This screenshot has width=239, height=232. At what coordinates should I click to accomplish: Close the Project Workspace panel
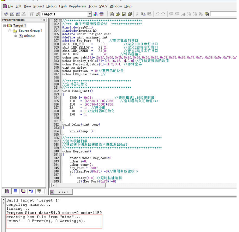(44, 20)
